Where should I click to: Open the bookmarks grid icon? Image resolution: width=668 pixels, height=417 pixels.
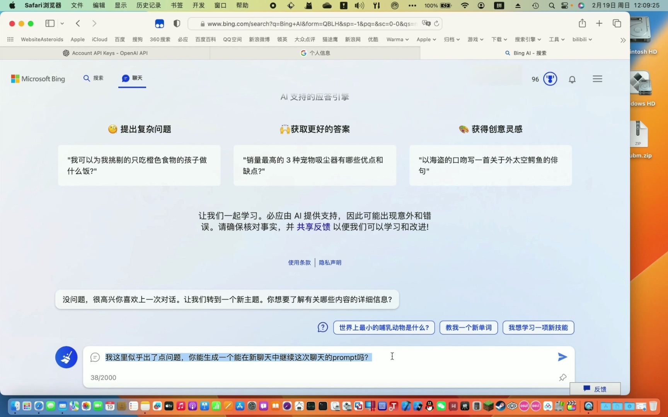10,39
